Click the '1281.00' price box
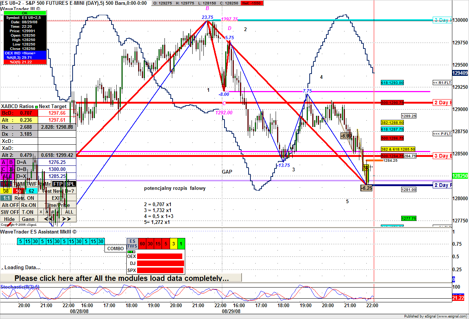Image resolution: width=469 pixels, height=319 pixels. 409,189
